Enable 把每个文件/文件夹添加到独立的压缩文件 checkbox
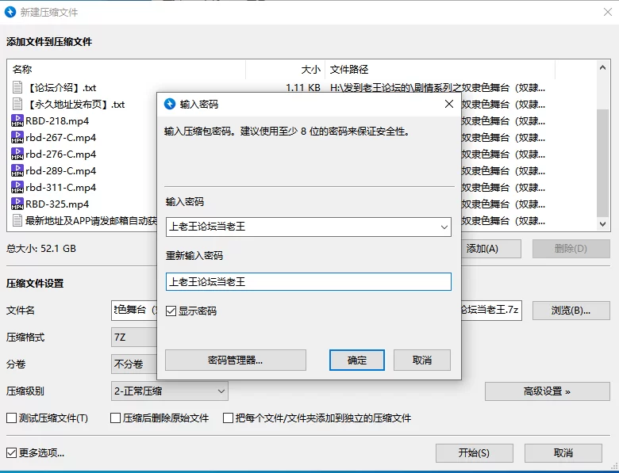Viewport: 619px width, 473px height. tap(229, 418)
